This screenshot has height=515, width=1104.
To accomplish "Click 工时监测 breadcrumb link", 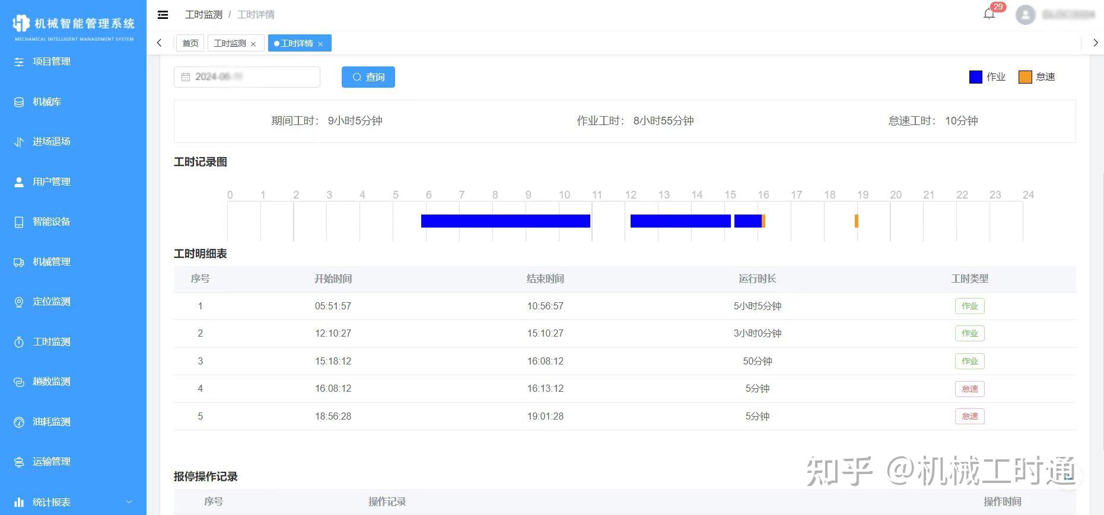I will click(203, 15).
